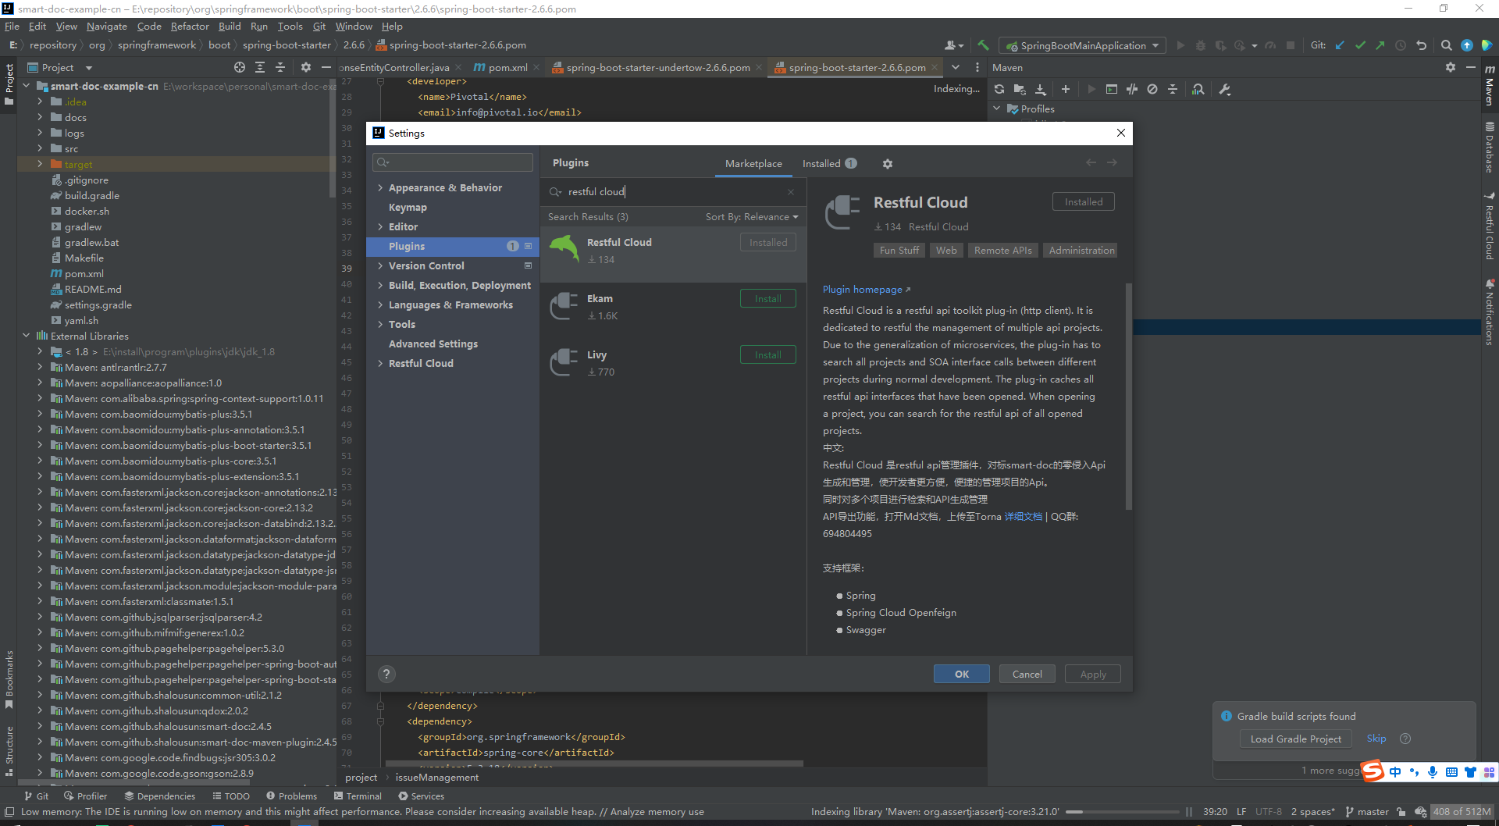Click the plugin search field

pos(673,192)
